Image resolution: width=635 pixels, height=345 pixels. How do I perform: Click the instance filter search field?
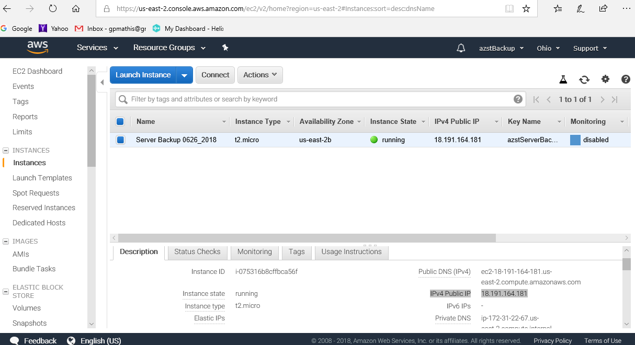(x=319, y=99)
